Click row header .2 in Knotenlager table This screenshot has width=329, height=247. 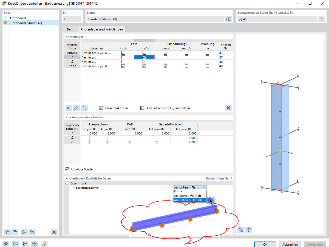click(72, 62)
